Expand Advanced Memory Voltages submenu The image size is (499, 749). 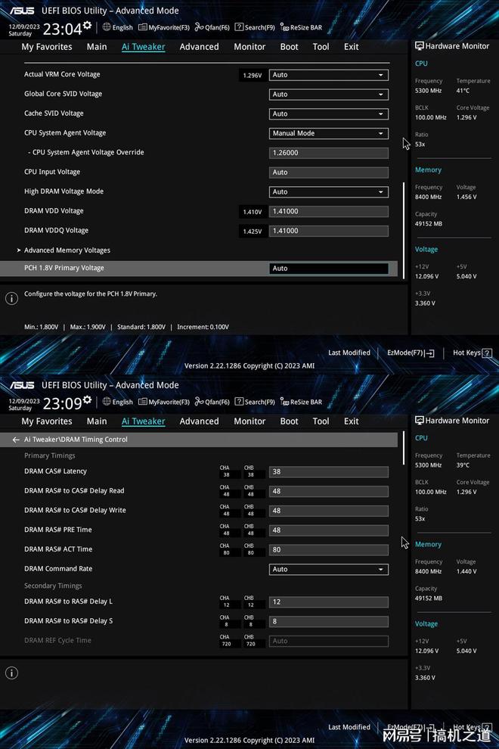pyautogui.click(x=67, y=250)
